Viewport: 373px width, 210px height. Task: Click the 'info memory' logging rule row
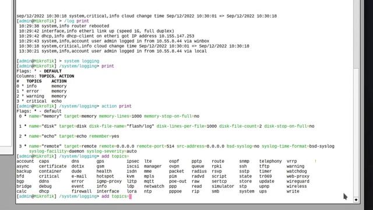(41, 86)
